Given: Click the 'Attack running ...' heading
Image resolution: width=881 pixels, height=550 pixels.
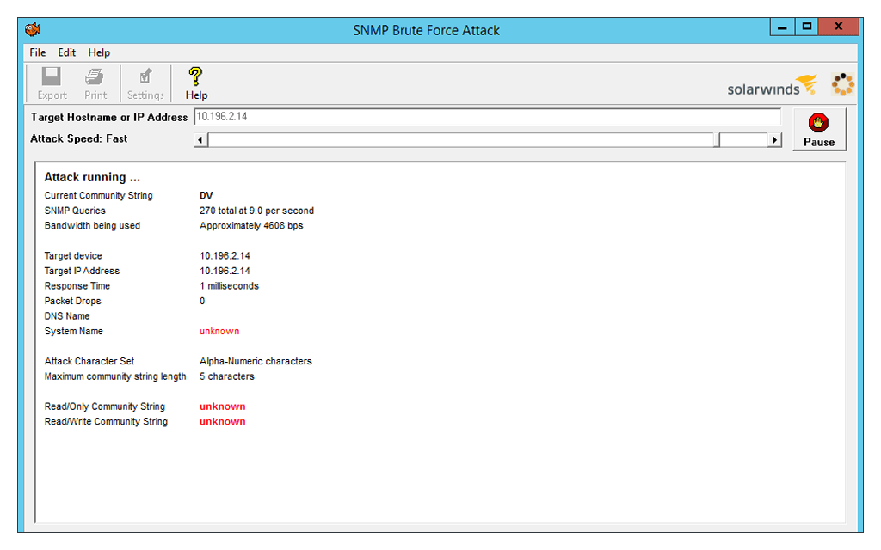Looking at the screenshot, I should click(92, 177).
